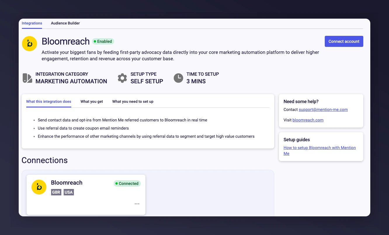
Task: Click the 'SETUP TYPE' label
Action: point(143,74)
